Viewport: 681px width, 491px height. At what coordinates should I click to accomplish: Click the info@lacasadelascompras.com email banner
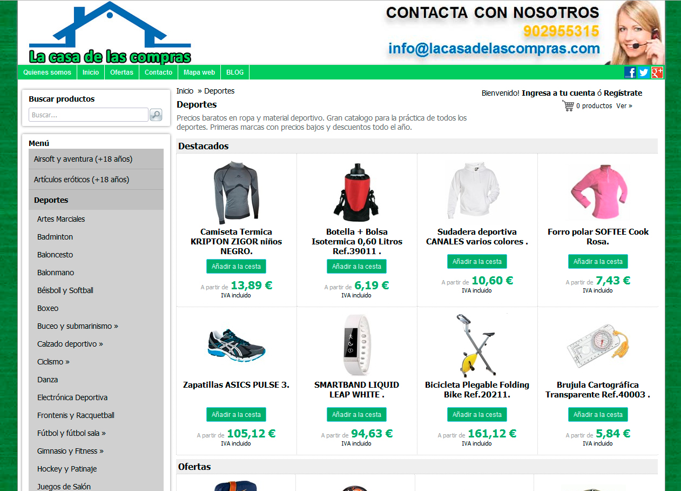coord(494,49)
